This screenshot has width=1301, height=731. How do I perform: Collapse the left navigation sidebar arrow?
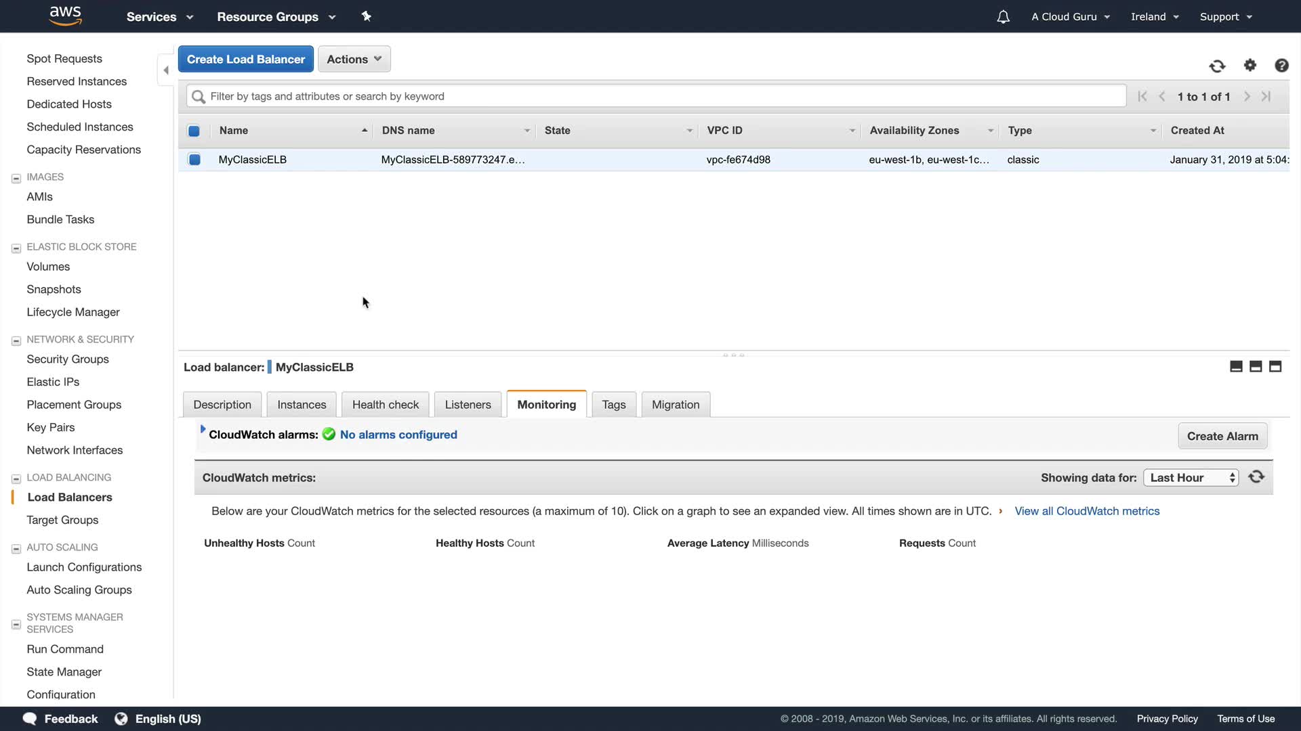click(166, 70)
